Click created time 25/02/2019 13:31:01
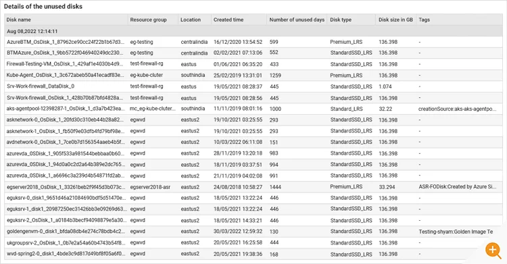This screenshot has width=507, height=264. [238, 76]
